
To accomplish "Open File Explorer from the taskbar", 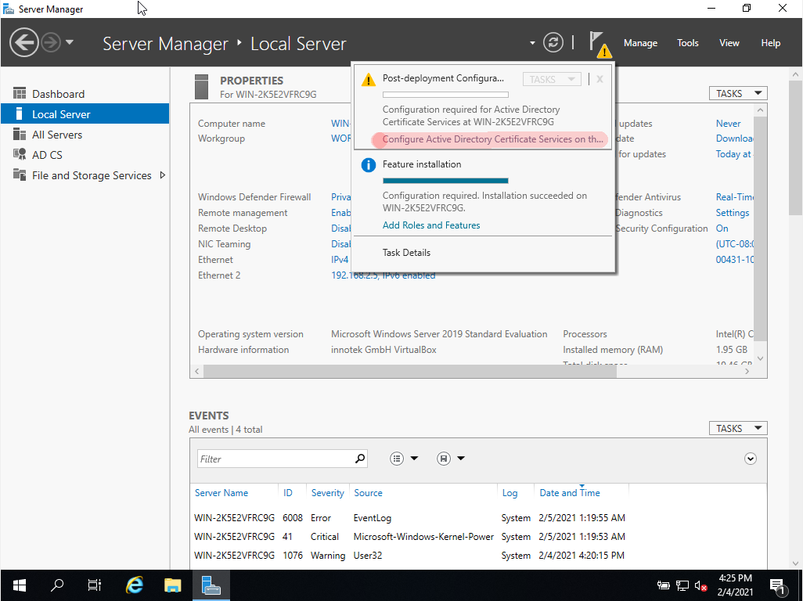I will (x=172, y=585).
